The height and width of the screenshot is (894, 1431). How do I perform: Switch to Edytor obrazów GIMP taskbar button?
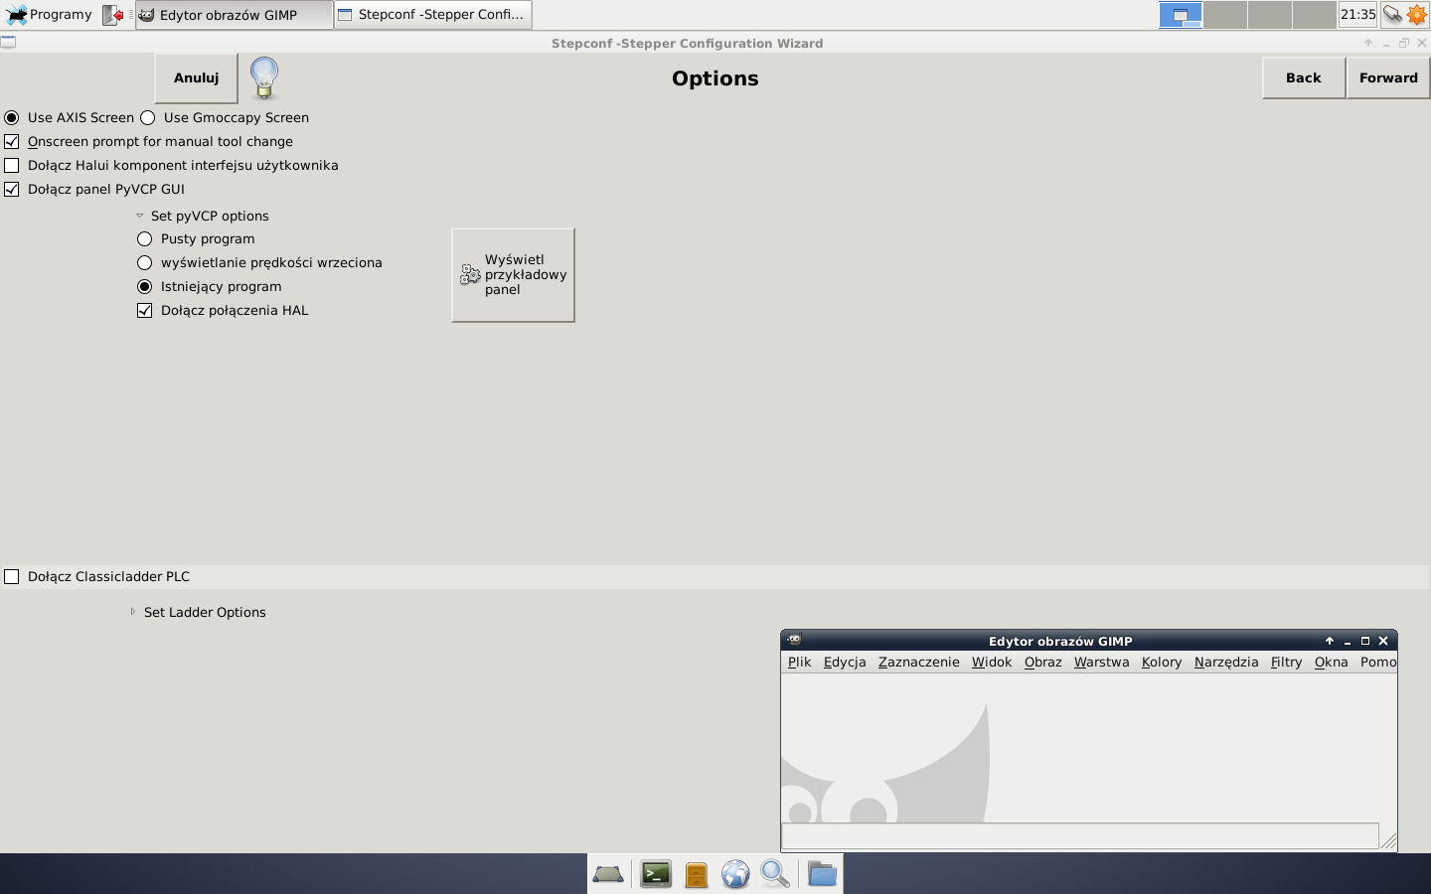[x=234, y=15]
